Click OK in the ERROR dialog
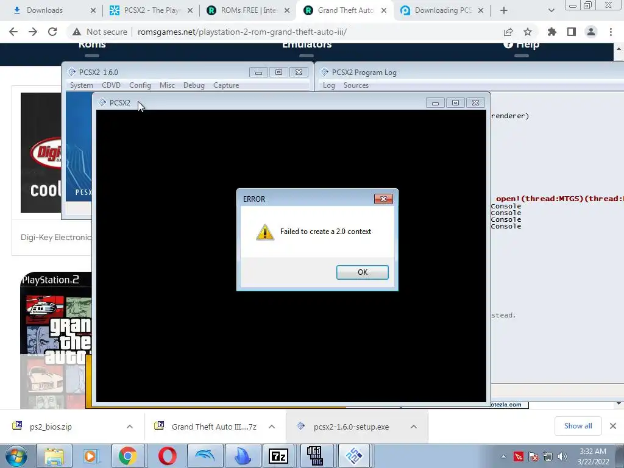Image resolution: width=624 pixels, height=468 pixels. 362,272
